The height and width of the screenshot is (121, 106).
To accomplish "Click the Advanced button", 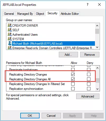I will pyautogui.click(x=88, y=96).
